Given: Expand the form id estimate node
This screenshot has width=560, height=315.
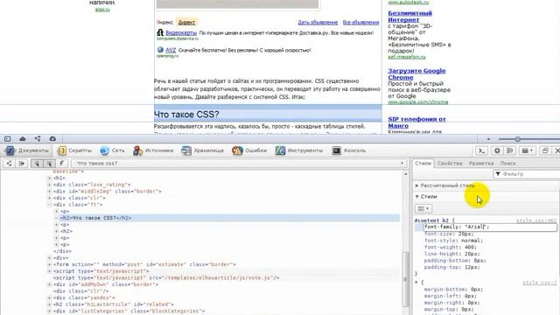Looking at the screenshot, I should [x=49, y=264].
